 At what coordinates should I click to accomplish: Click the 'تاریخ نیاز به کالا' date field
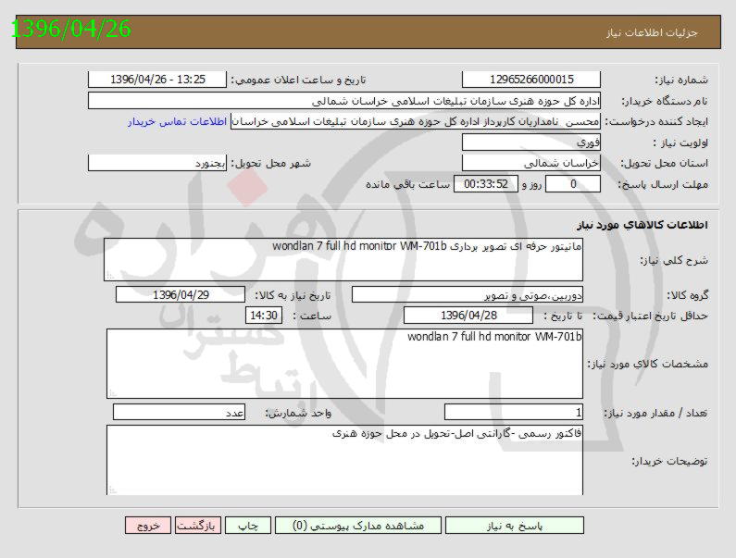pos(181,295)
